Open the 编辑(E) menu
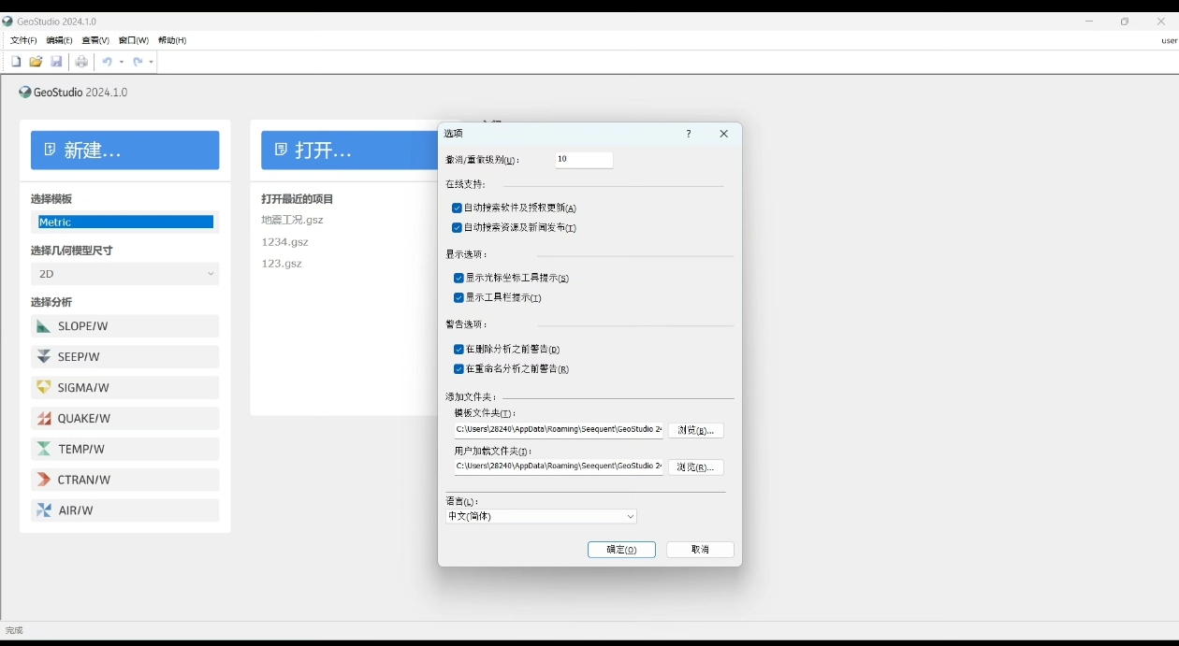 [59, 41]
